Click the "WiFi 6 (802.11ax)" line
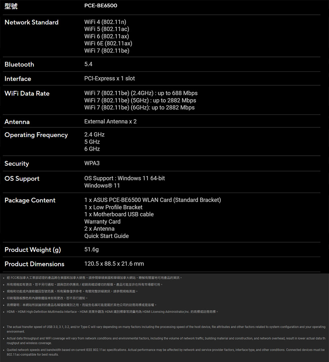The image size is (329, 362). coord(107,36)
